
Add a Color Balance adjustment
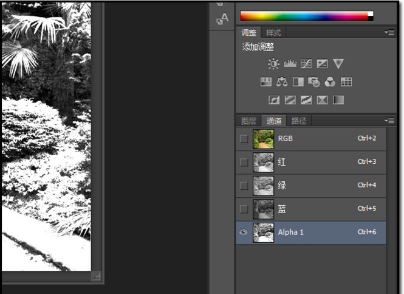click(x=282, y=82)
